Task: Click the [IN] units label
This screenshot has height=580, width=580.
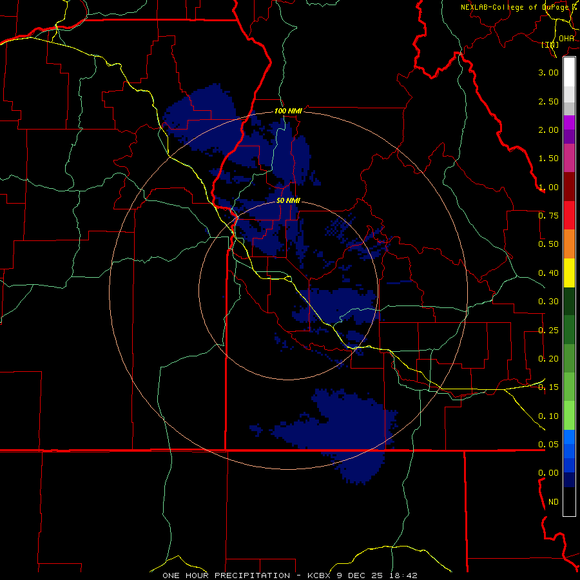Action: [x=550, y=44]
